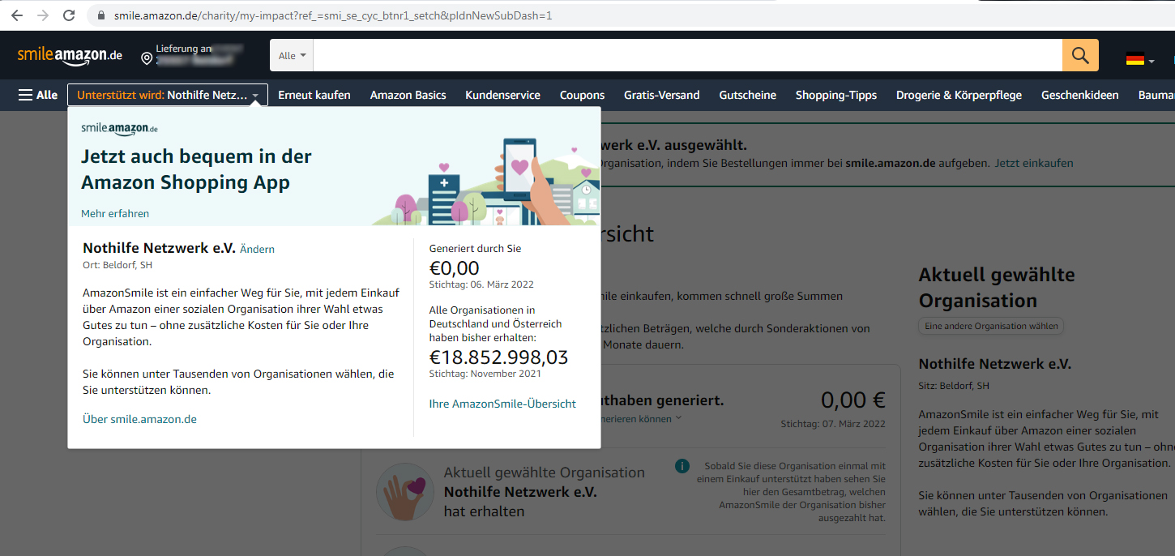The width and height of the screenshot is (1175, 556).
Task: Open Shopping-Tipps in navigation bar
Action: (x=836, y=95)
